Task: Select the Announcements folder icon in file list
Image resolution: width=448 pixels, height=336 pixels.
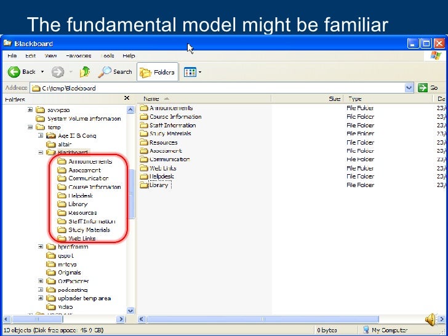Action: (x=144, y=108)
